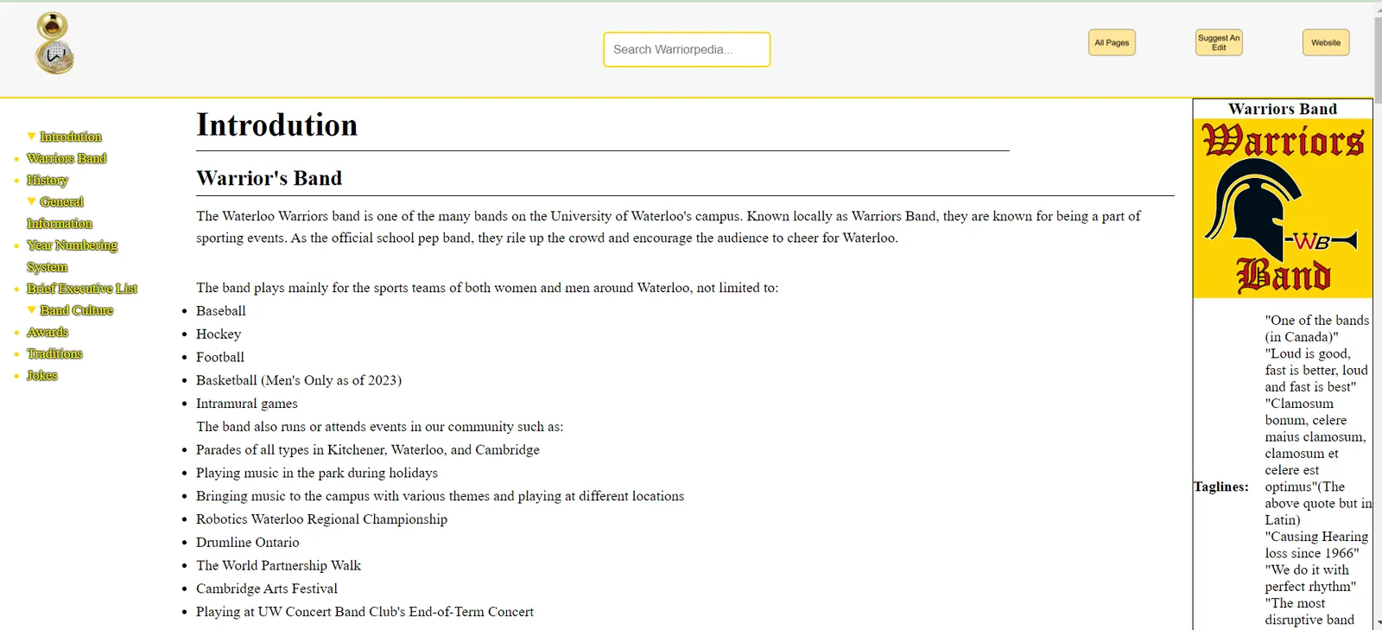
Task: Collapse the Introdution sidebar arrow
Action: point(32,137)
